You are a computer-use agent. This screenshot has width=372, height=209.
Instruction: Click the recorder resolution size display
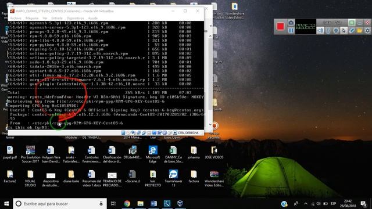[332, 23]
